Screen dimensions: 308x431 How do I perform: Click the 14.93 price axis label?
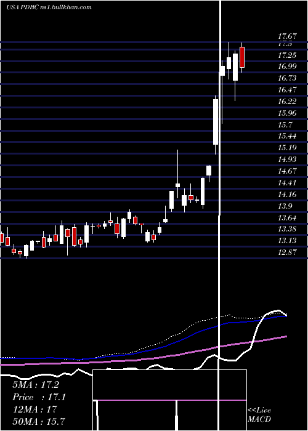[287, 159]
